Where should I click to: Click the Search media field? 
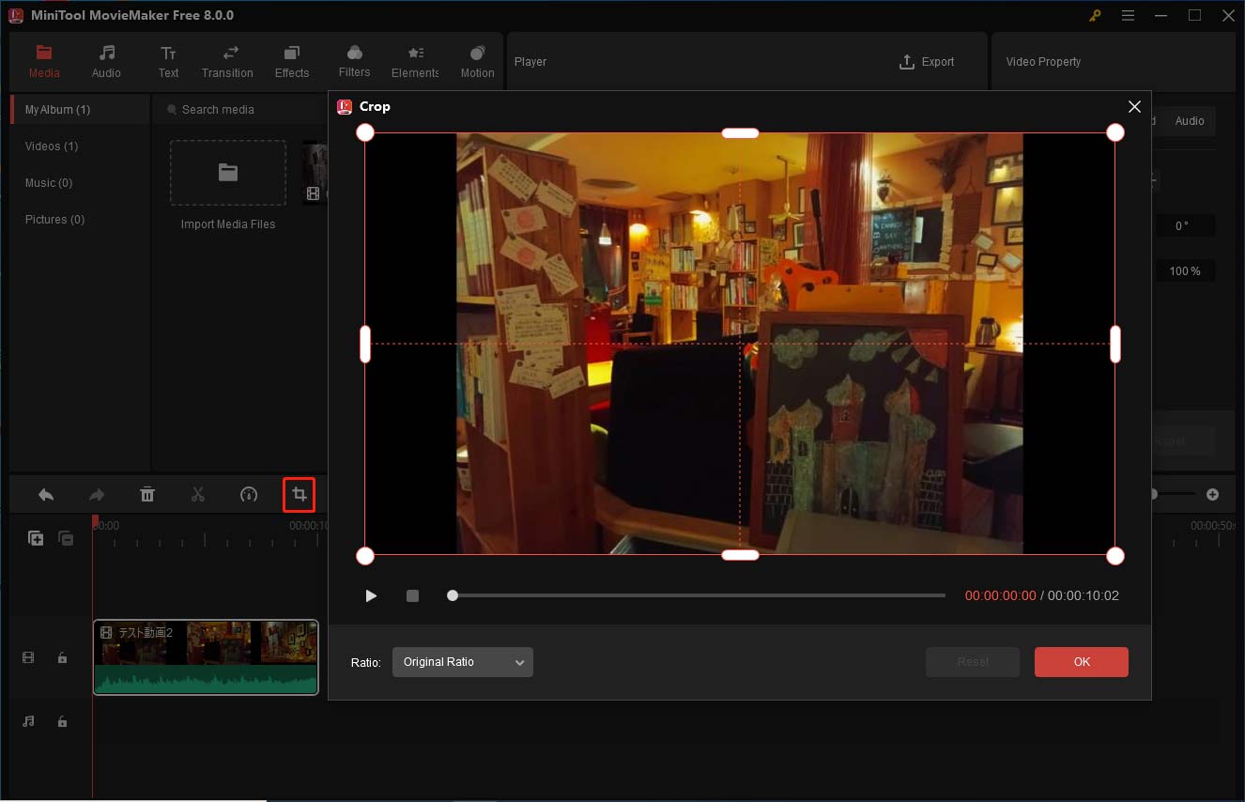(244, 110)
